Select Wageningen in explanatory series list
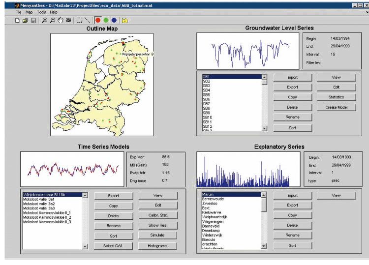 pos(214,221)
